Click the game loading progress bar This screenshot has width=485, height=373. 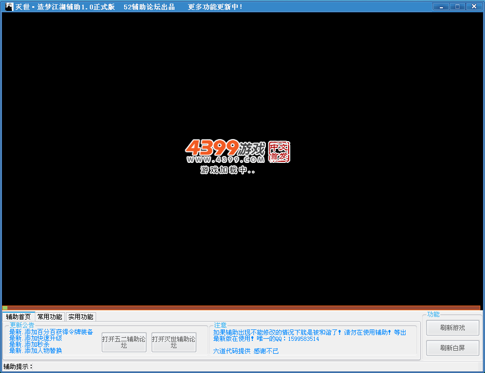pyautogui.click(x=241, y=308)
